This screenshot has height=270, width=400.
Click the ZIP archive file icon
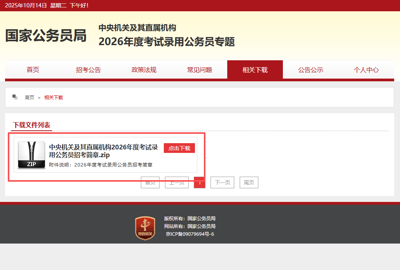[32, 155]
